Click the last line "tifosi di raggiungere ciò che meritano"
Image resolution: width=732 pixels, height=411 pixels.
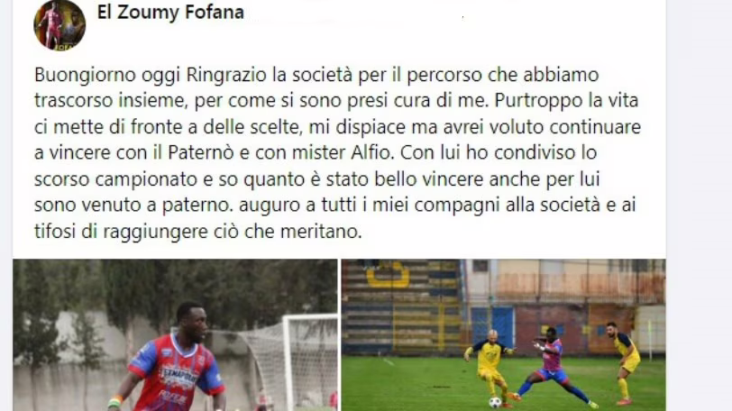pos(198,232)
